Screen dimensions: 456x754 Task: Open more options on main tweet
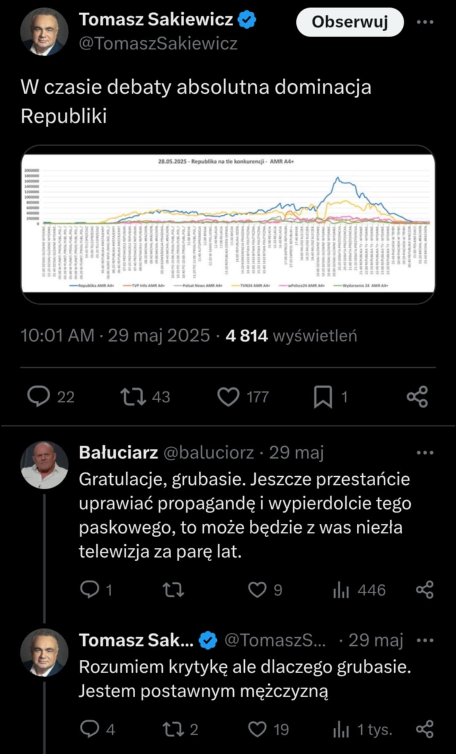(x=425, y=22)
